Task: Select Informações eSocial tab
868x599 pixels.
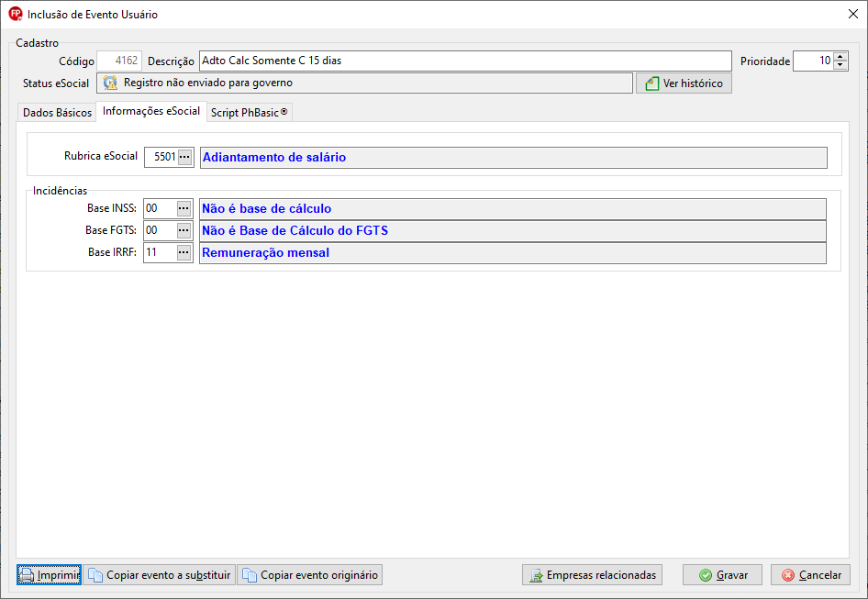Action: tap(151, 111)
